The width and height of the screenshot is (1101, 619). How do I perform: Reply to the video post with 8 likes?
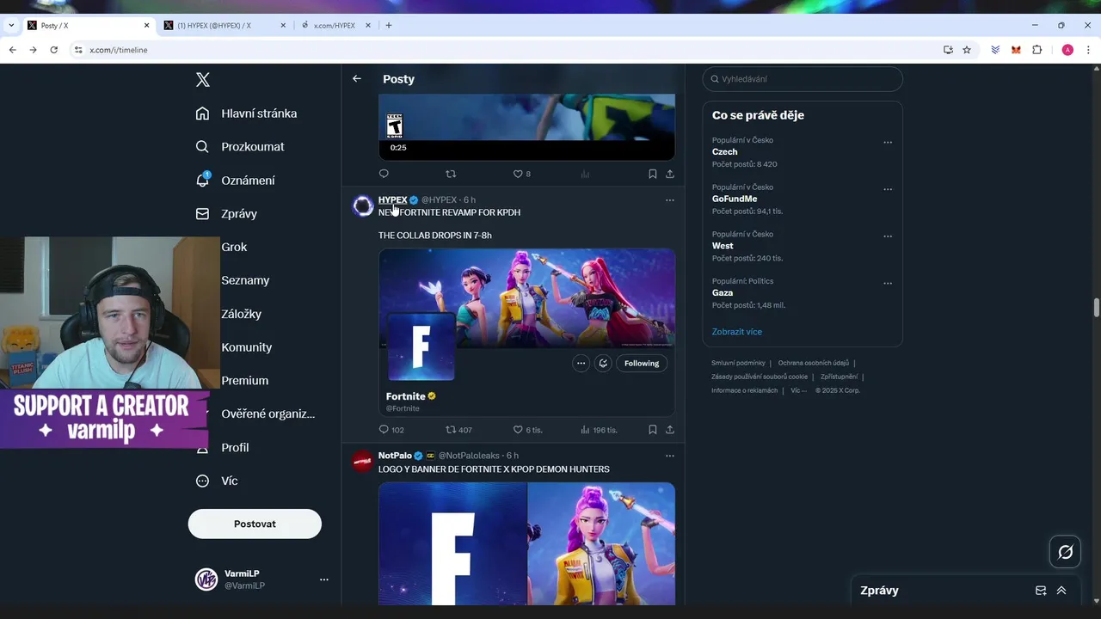[x=384, y=174]
